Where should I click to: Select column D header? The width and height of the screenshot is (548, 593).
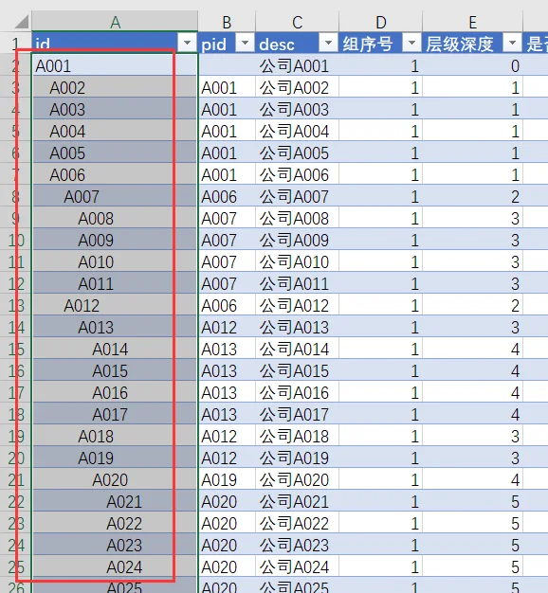(x=381, y=22)
